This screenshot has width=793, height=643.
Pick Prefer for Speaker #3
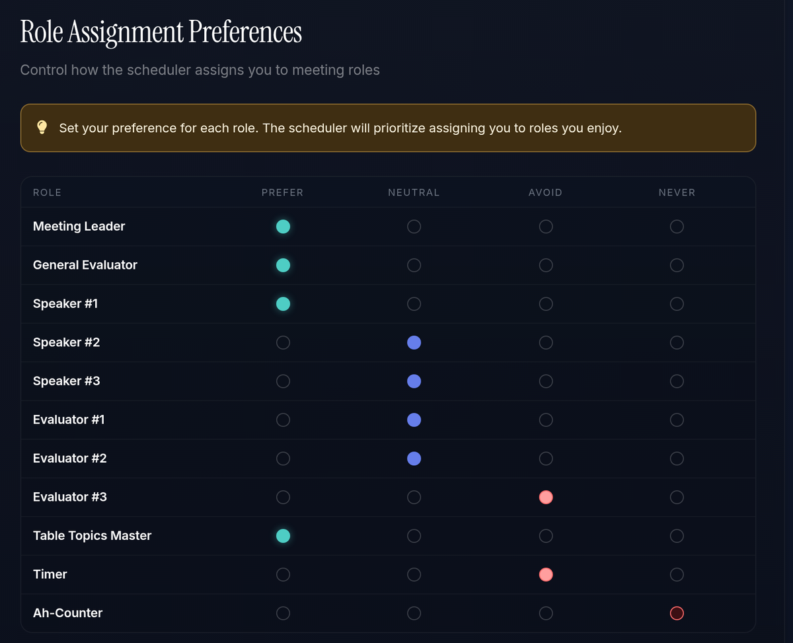click(x=283, y=381)
